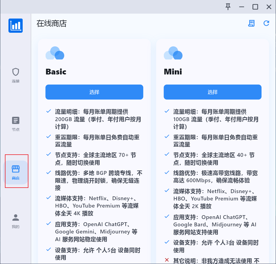The image size is (276, 264).
Task: Click Basic 个人5台 device support text
Action: (98, 254)
